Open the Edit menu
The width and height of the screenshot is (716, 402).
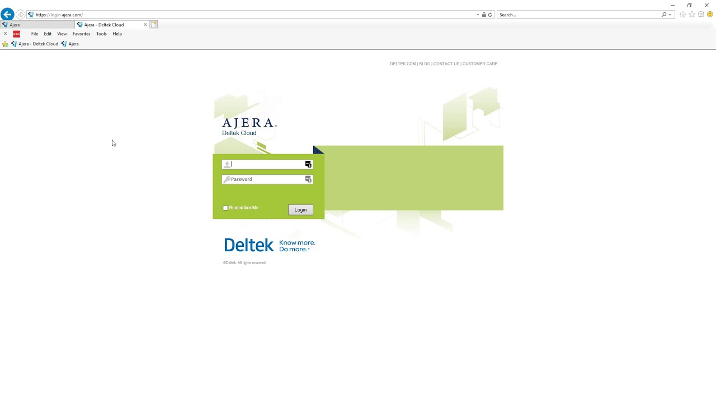48,34
